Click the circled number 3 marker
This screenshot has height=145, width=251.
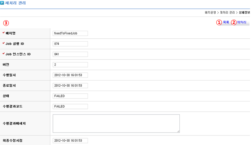pyautogui.click(x=6, y=23)
